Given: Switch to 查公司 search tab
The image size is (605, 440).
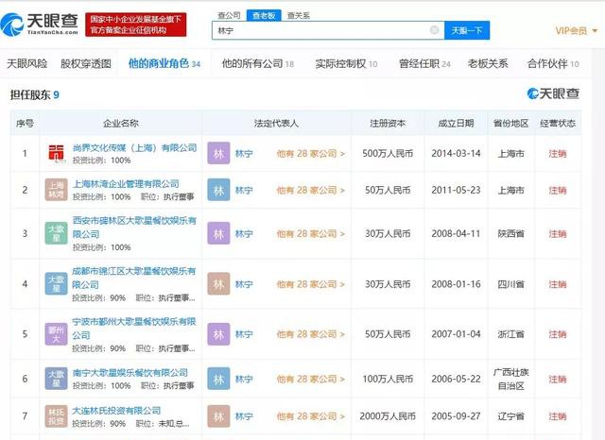Looking at the screenshot, I should point(229,15).
